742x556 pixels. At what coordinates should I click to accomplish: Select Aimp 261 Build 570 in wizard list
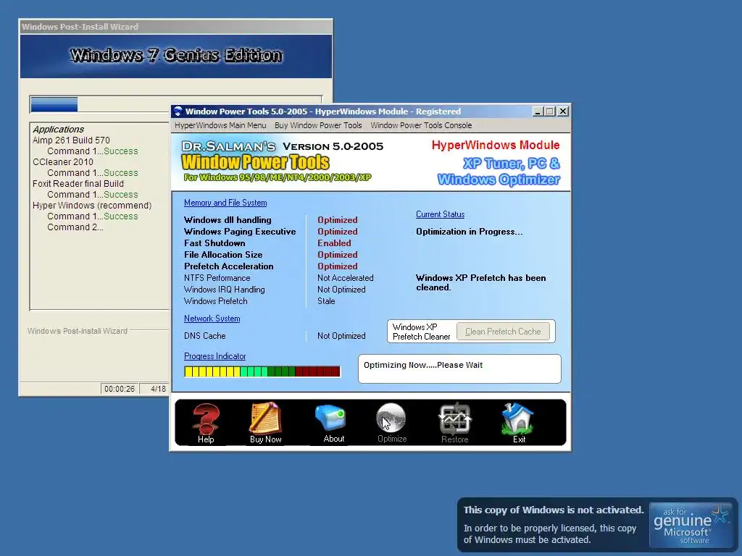pos(71,140)
